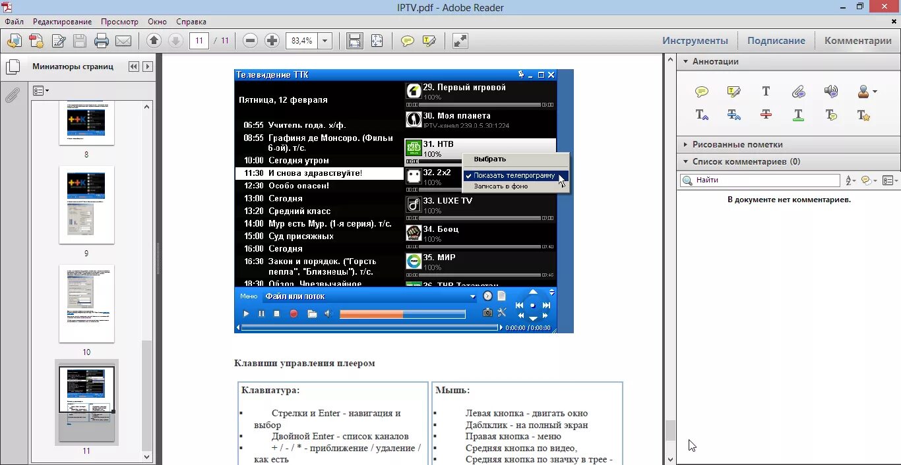The image size is (901, 465).
Task: Open the Просмотр menu
Action: [x=119, y=22]
